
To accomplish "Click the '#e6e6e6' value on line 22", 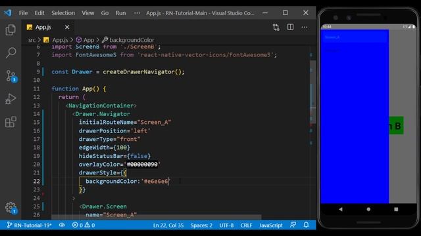I will (x=156, y=181).
